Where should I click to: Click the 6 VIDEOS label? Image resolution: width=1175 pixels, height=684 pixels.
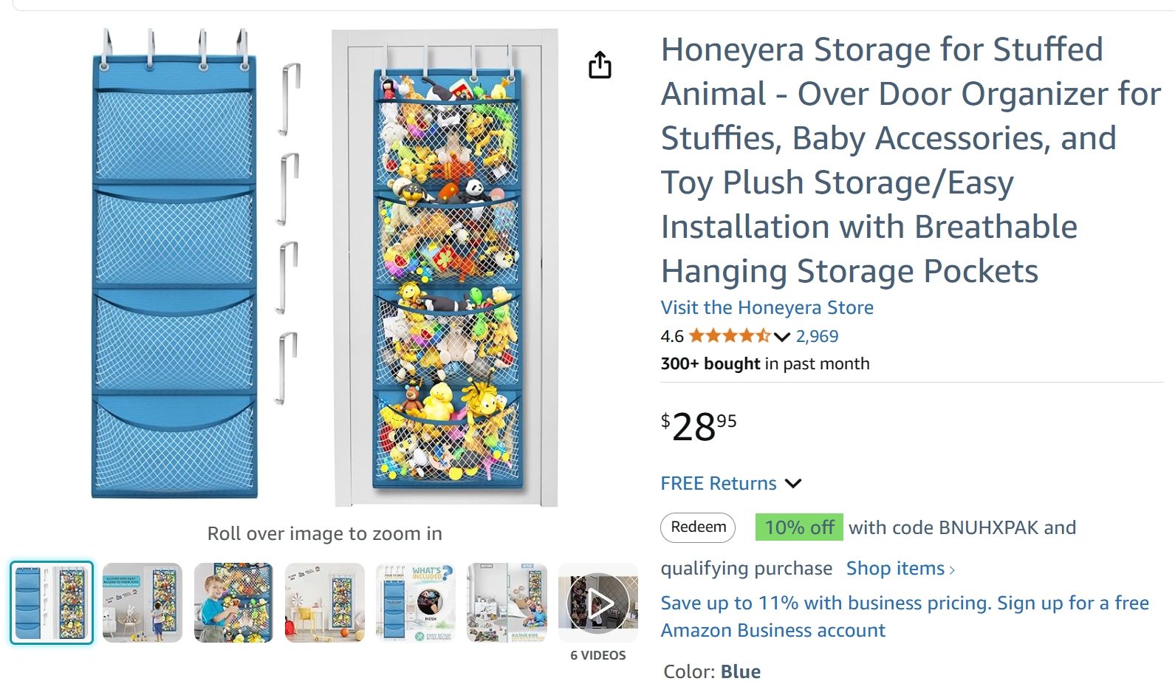597,655
